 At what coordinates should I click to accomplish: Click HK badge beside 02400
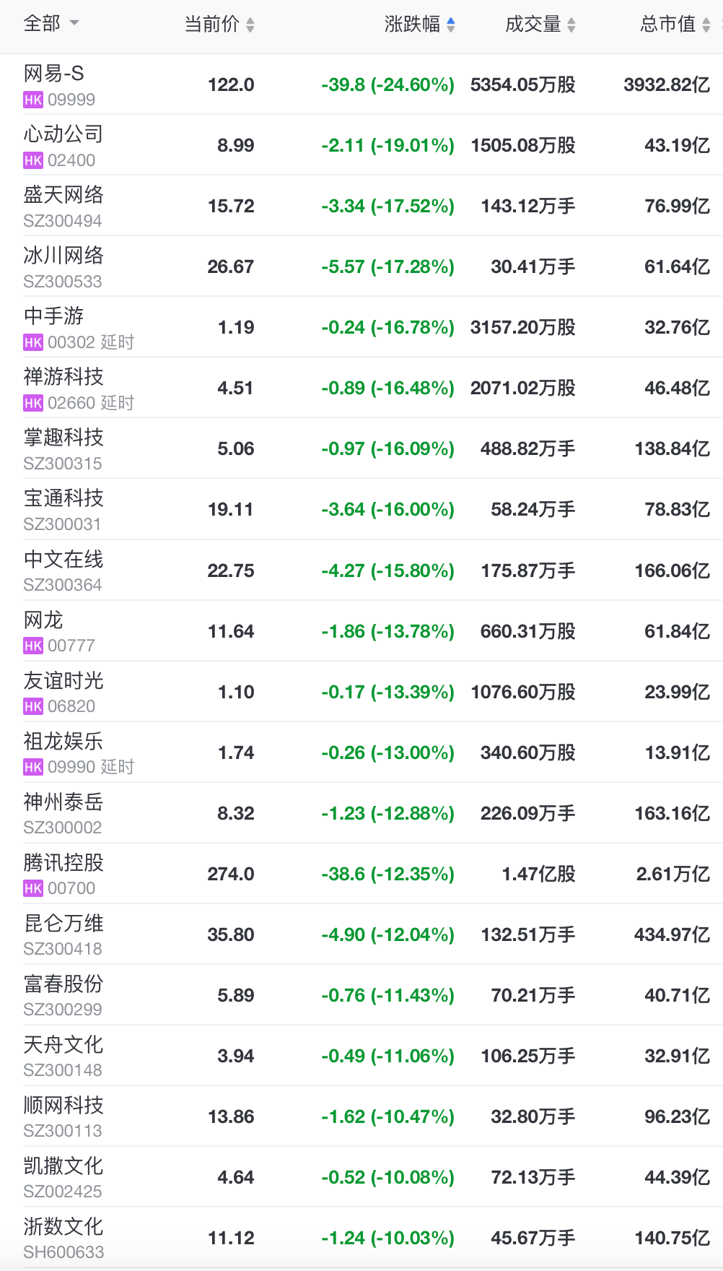pyautogui.click(x=33, y=160)
